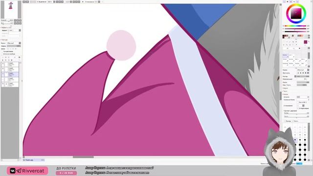Create a new layer in layer panel
The image size is (313, 176).
pyautogui.click(x=3, y=57)
